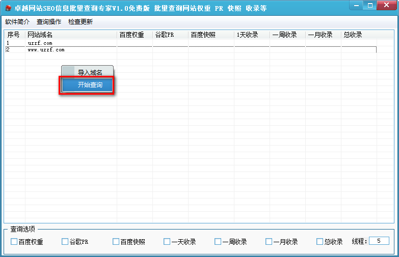The width and height of the screenshot is (399, 257).
Task: Check the 总收录 checkbox
Action: point(320,242)
